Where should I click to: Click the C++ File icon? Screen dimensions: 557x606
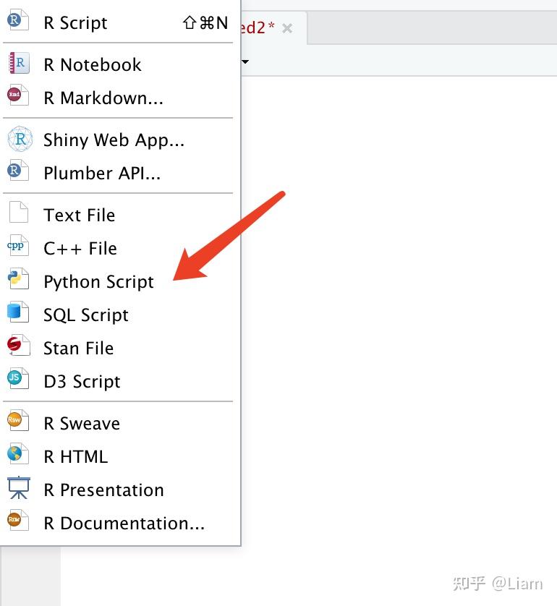coord(18,247)
